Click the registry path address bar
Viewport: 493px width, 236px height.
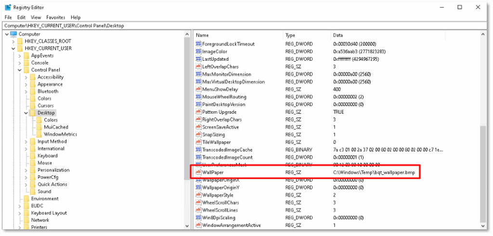pos(241,26)
